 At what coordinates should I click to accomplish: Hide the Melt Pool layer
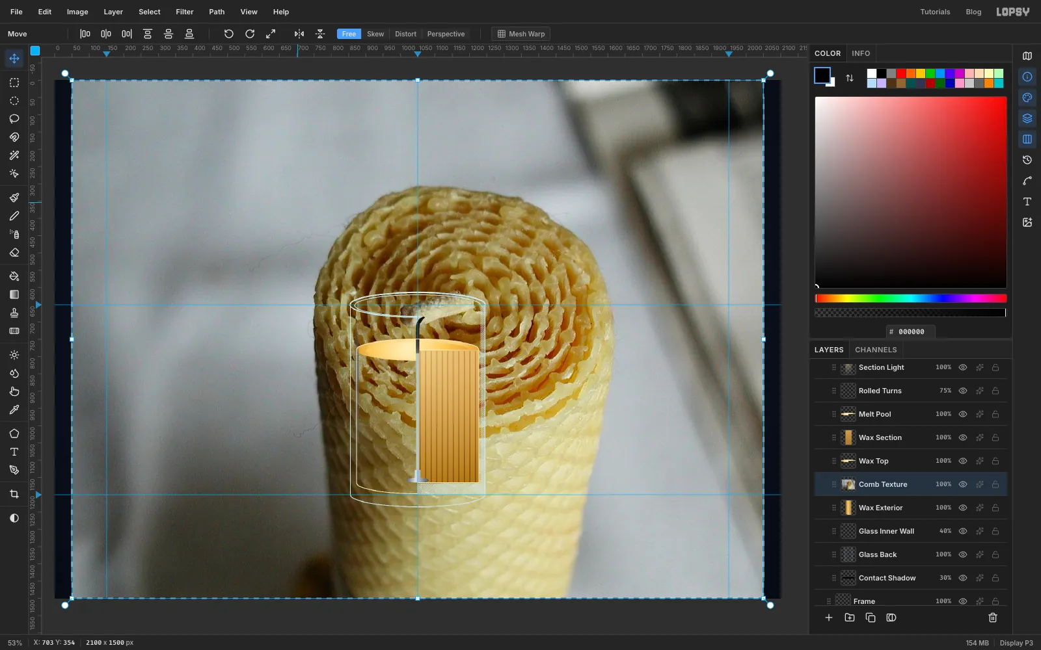tap(963, 414)
